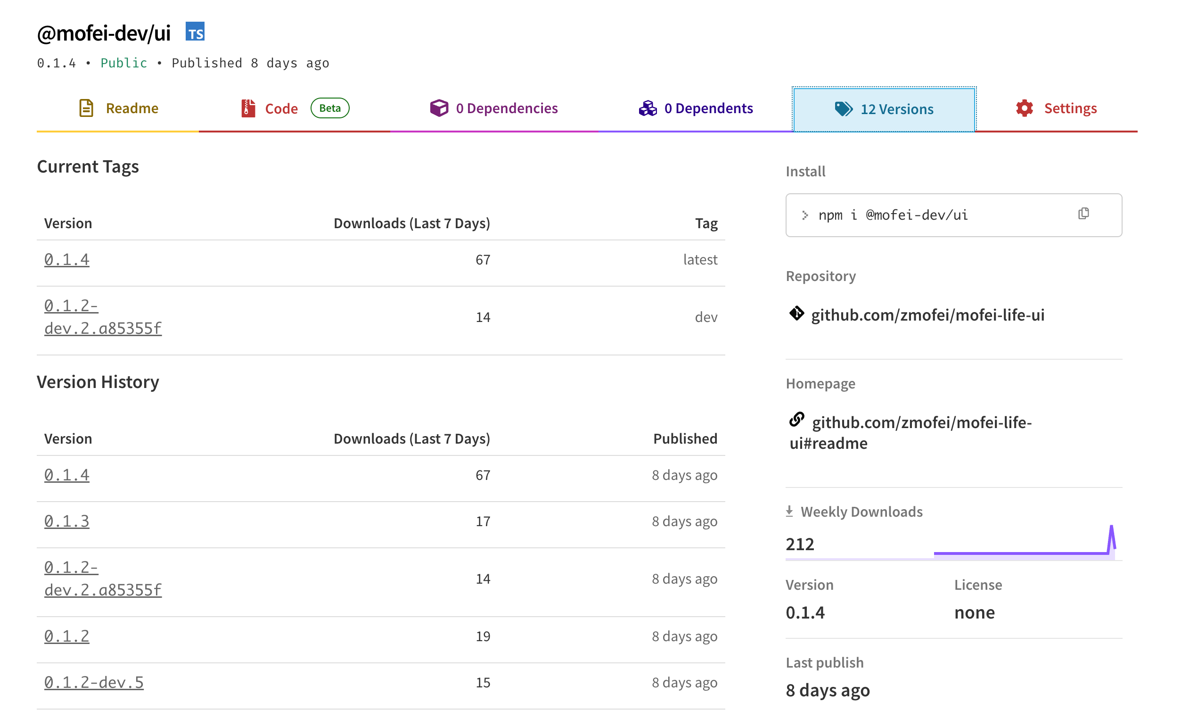Image resolution: width=1181 pixels, height=710 pixels.
Task: Click the TypeScript TS badge icon
Action: pyautogui.click(x=195, y=32)
